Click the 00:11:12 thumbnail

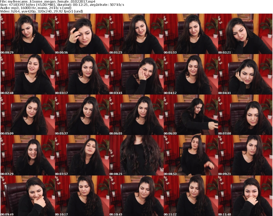(191, 196)
